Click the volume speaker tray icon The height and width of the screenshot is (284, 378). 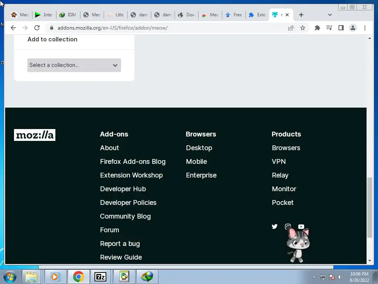pyautogui.click(x=341, y=277)
